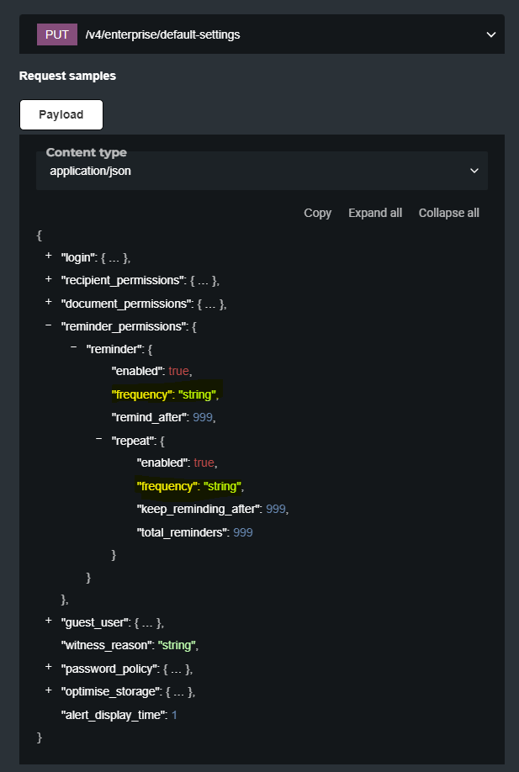Copy the JSON sample
Screen dimensions: 519x772
[317, 213]
